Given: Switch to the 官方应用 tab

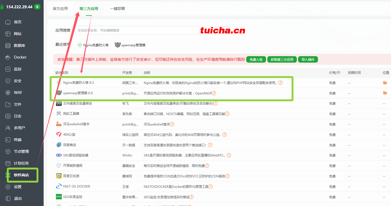Looking at the screenshot, I should pyautogui.click(x=60, y=9).
